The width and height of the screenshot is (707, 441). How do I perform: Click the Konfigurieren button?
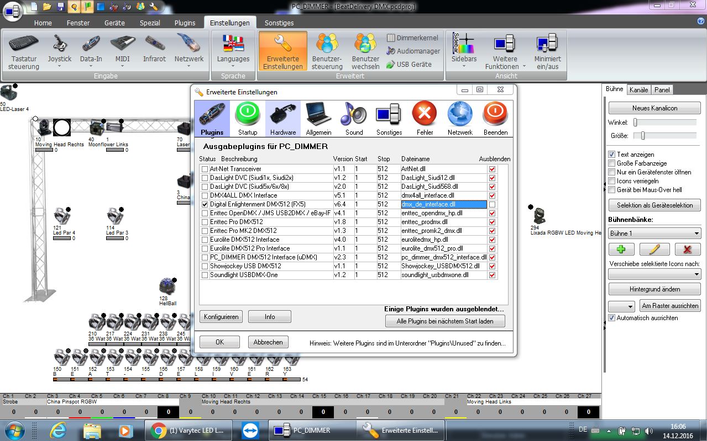221,317
